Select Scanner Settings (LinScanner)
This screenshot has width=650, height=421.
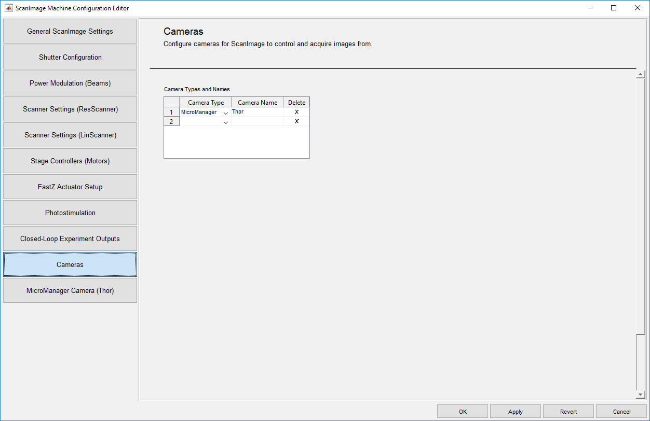tap(70, 135)
